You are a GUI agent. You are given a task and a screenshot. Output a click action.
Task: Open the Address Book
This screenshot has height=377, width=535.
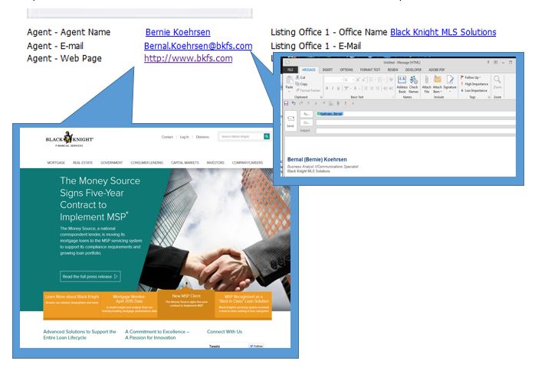pyautogui.click(x=402, y=84)
